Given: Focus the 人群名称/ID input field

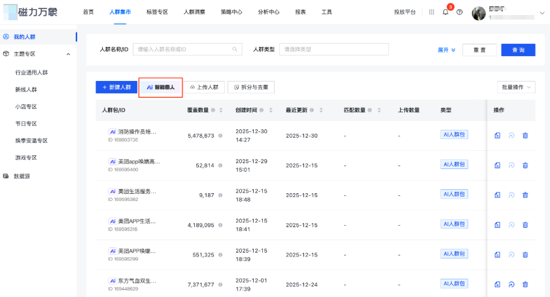Looking at the screenshot, I should point(187,50).
